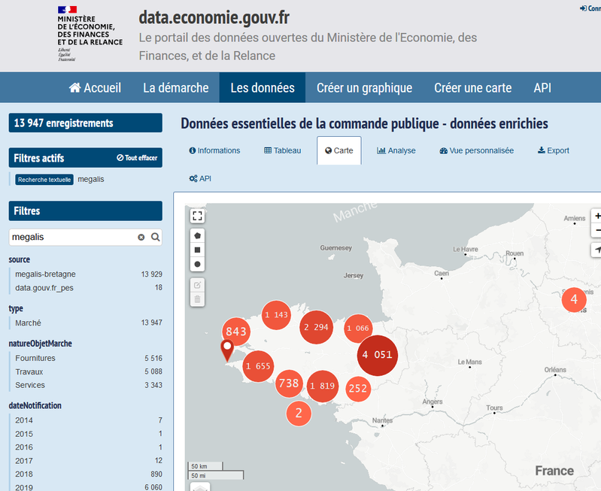Filter dateNotification by 2018
The height and width of the screenshot is (491, 601).
(89, 474)
